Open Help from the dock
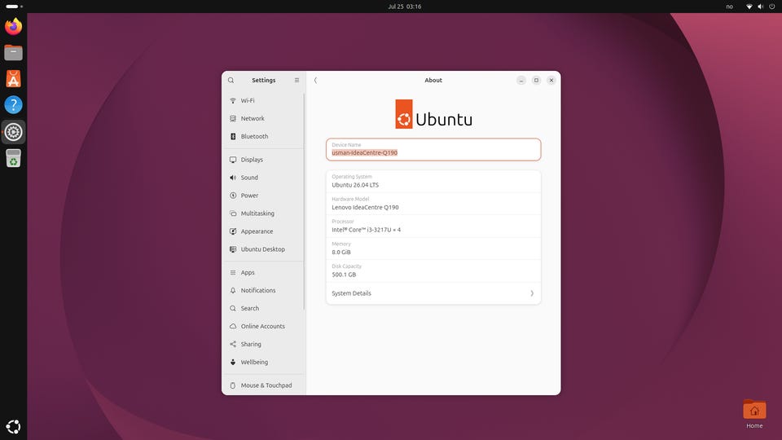The width and height of the screenshot is (782, 440). click(14, 105)
